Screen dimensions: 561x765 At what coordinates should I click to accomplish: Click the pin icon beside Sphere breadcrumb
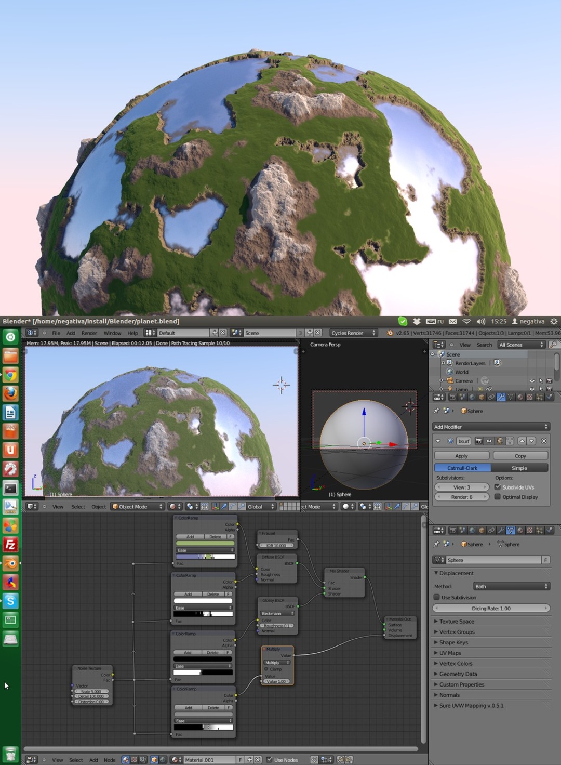436,411
